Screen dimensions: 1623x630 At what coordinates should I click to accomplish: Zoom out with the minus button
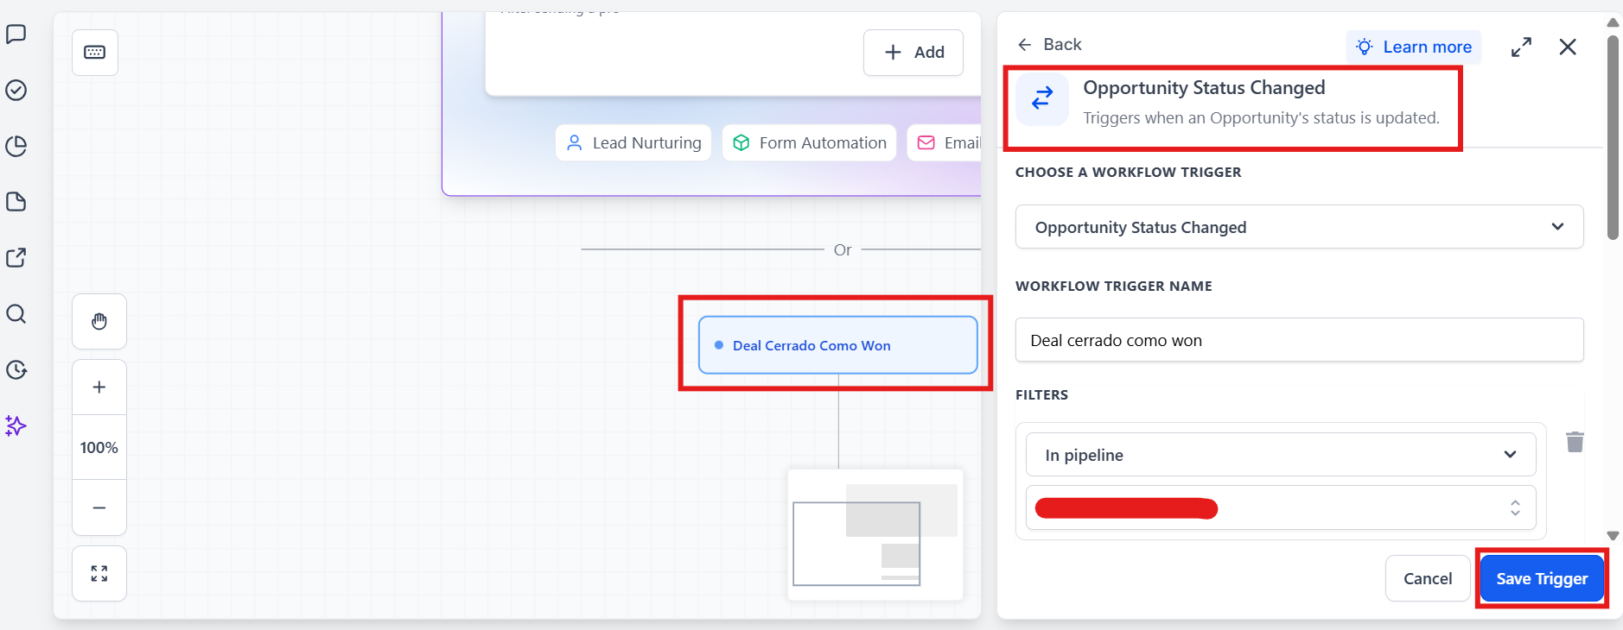click(x=99, y=507)
